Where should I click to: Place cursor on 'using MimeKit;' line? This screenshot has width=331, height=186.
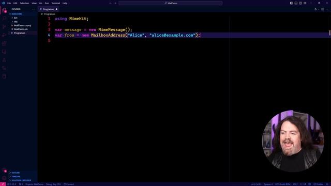[71, 19]
